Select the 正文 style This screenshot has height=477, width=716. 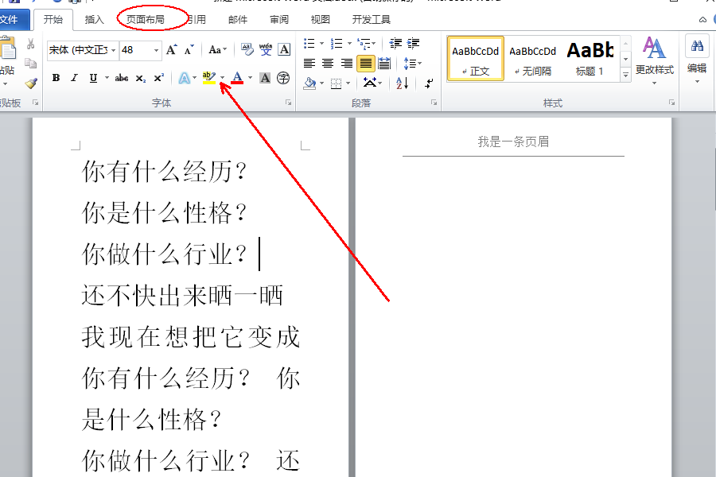click(x=476, y=59)
